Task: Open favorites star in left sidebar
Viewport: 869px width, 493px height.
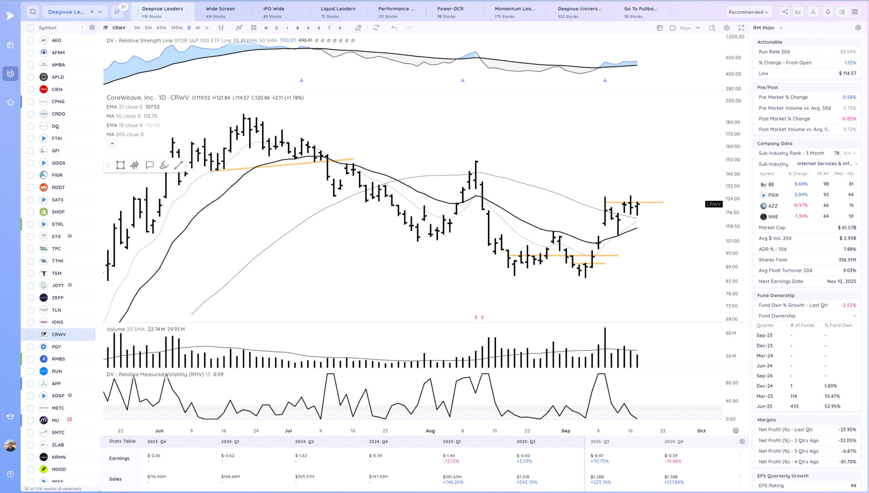Action: point(11,102)
